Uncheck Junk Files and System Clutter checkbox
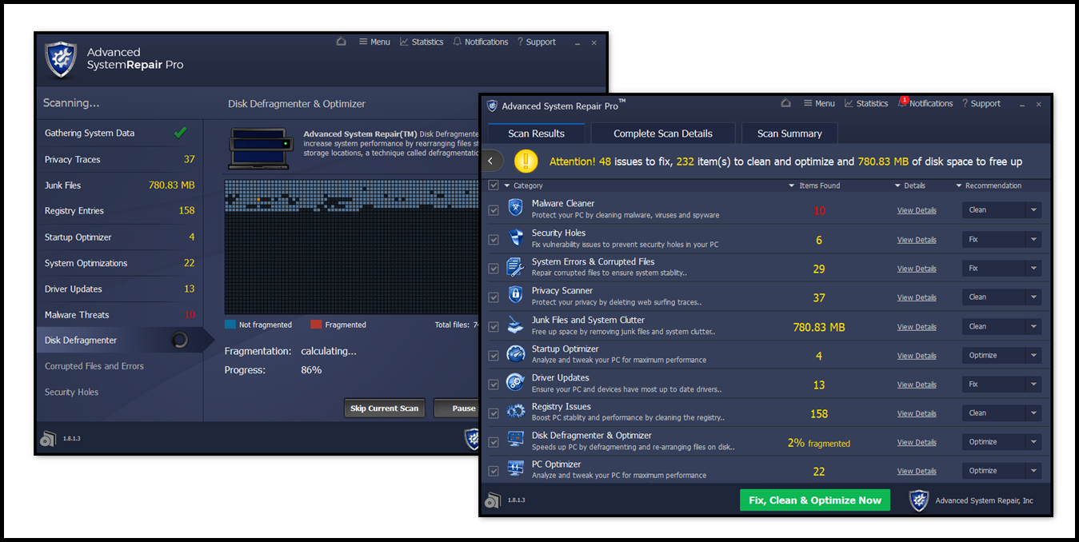Viewport: 1079px width, 542px height. tap(494, 326)
